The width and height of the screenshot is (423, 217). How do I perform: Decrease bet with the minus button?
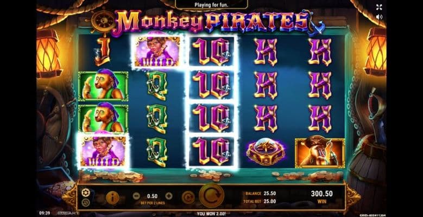136,196
